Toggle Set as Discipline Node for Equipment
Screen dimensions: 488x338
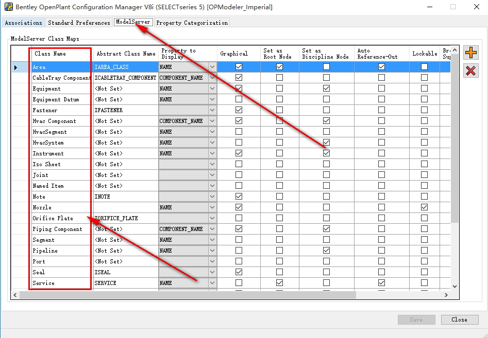[x=326, y=88]
